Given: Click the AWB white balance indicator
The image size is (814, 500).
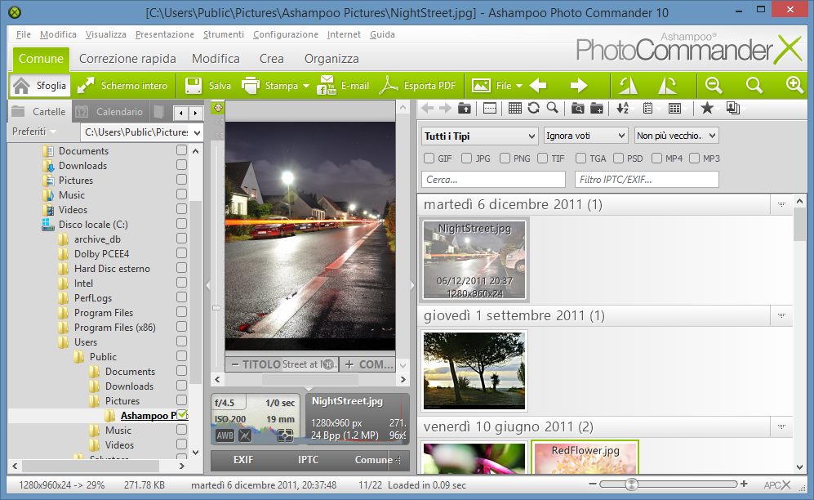Looking at the screenshot, I should tap(225, 435).
